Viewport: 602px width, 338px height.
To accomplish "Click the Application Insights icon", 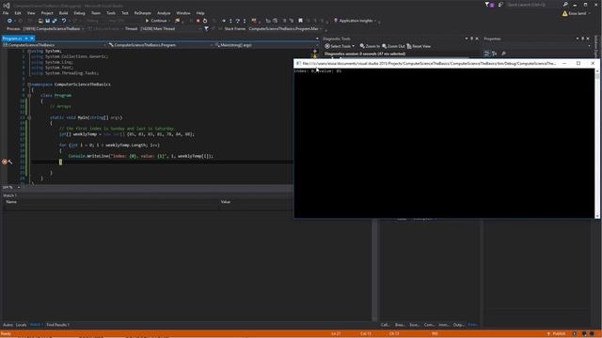I will [x=336, y=21].
